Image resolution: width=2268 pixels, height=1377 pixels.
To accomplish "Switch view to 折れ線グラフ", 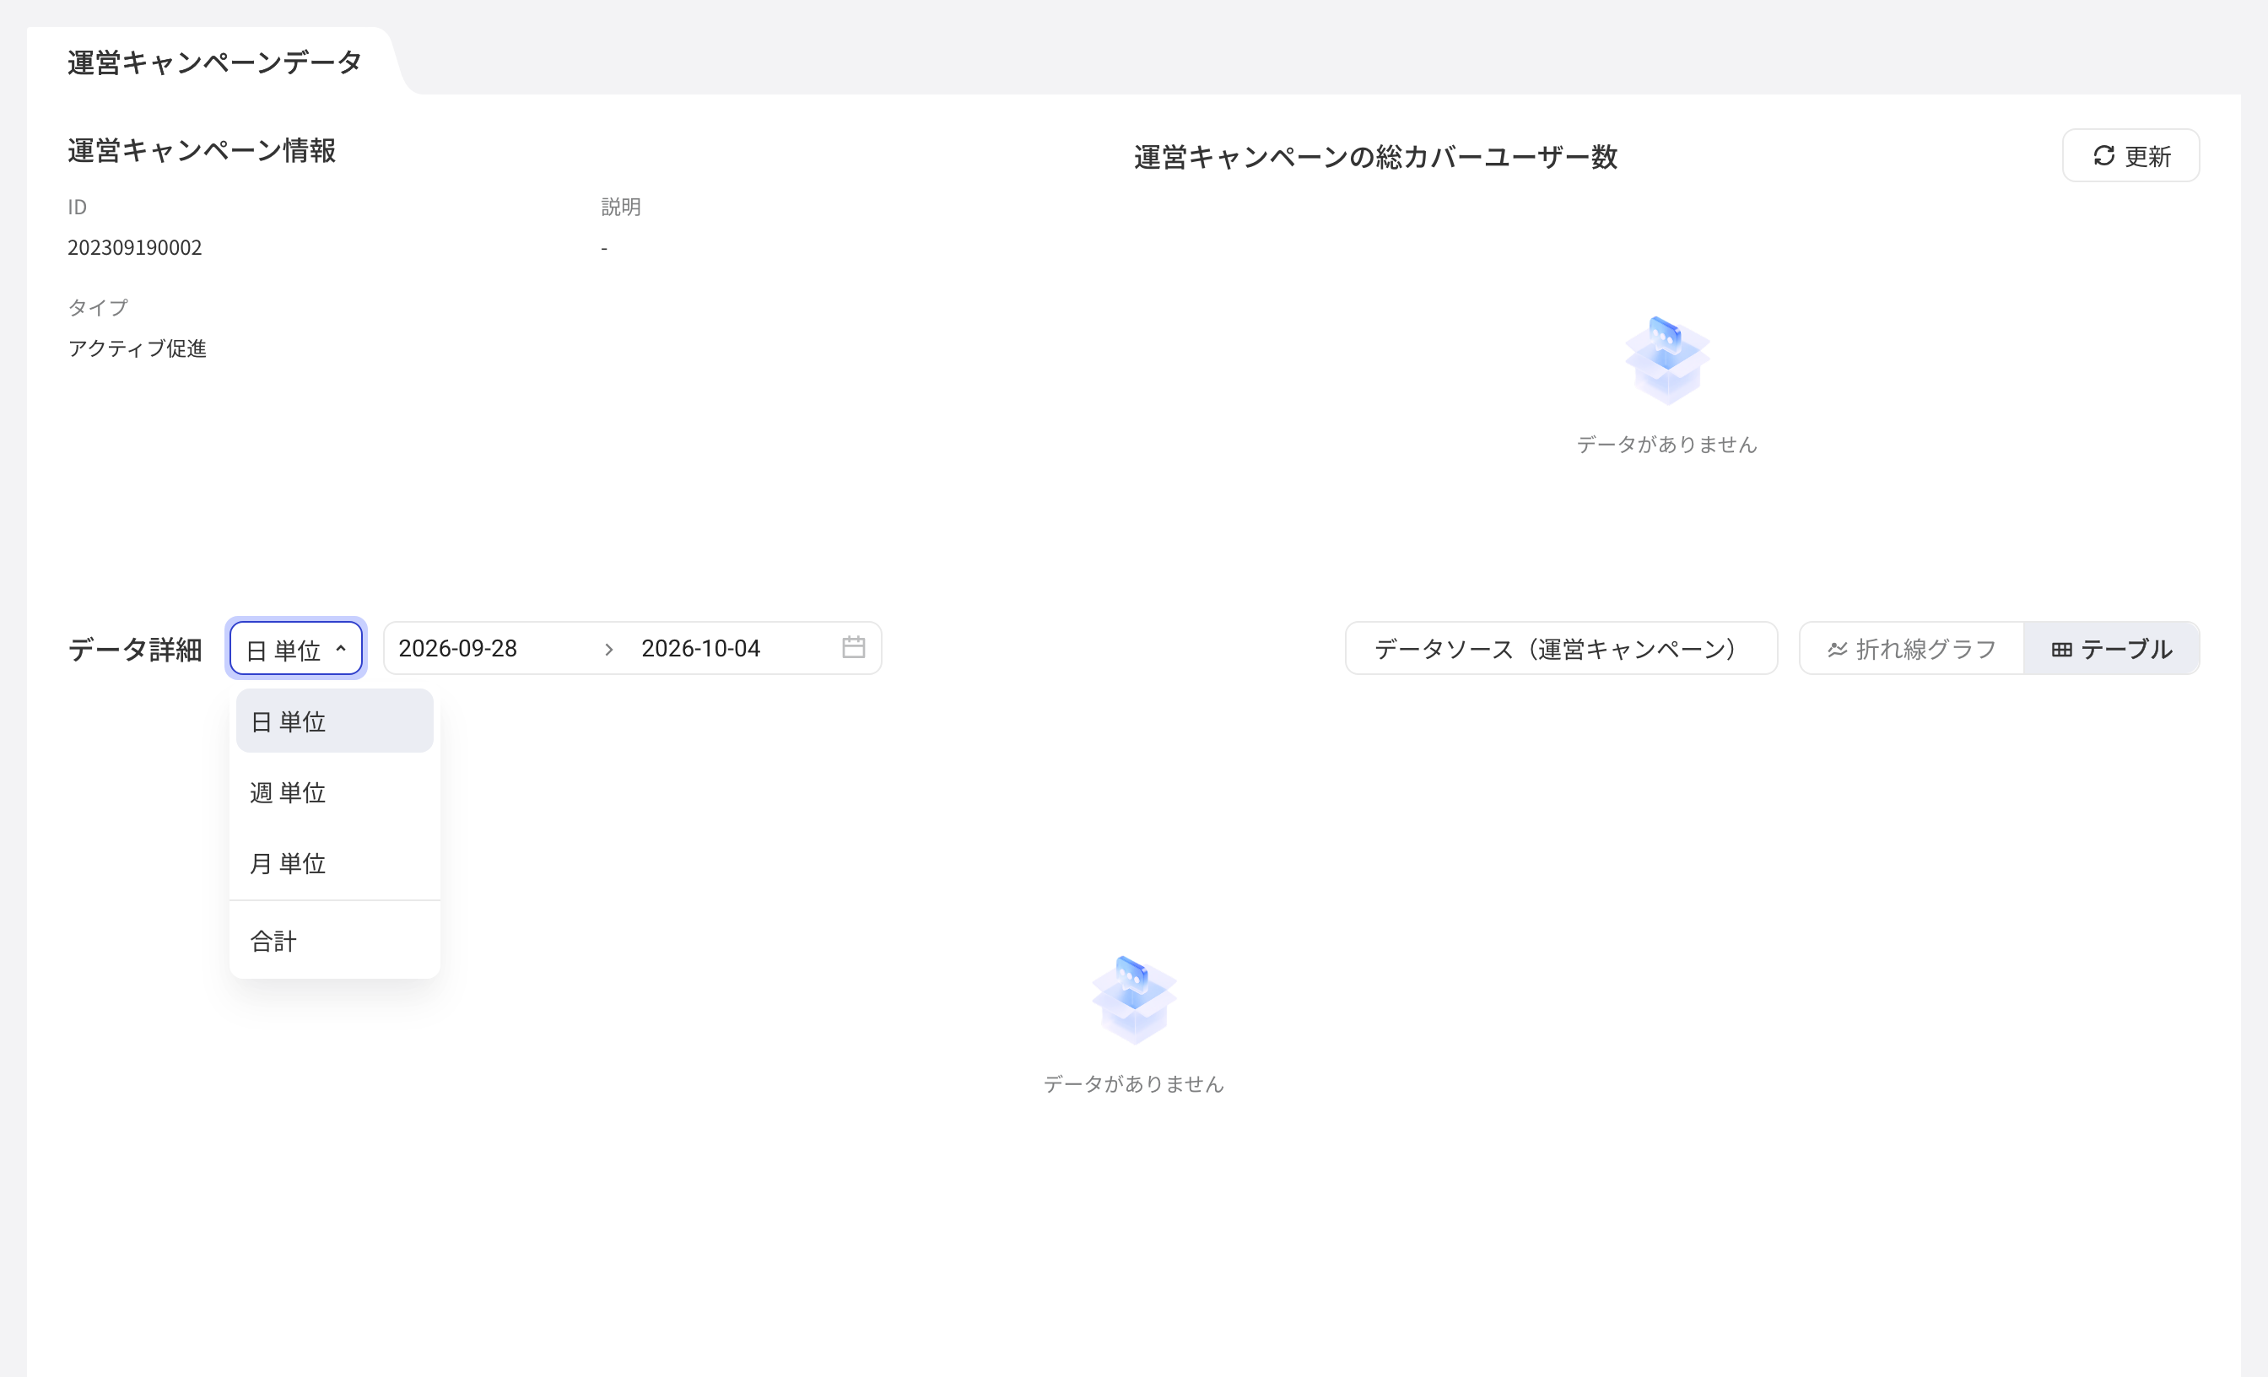I will click(x=1912, y=648).
